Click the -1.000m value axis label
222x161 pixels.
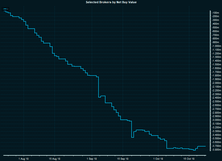pos(216,46)
